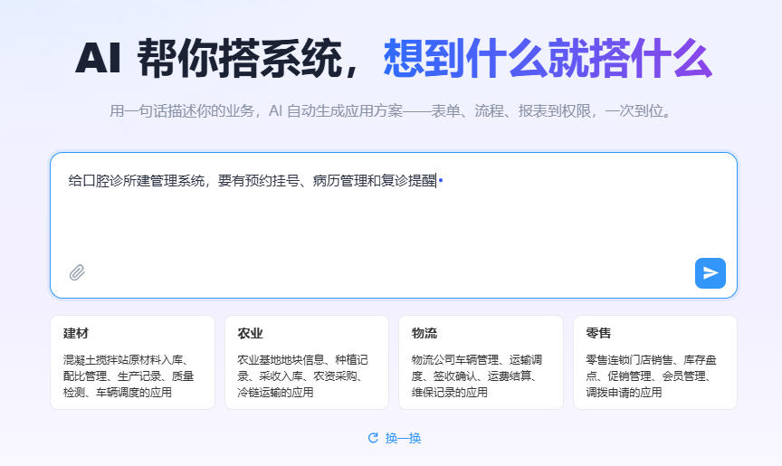The width and height of the screenshot is (782, 466).
Task: Click the 换一换 link
Action: click(403, 438)
